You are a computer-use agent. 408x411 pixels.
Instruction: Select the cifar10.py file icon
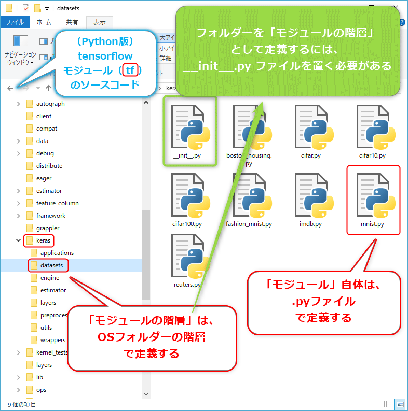pos(376,127)
